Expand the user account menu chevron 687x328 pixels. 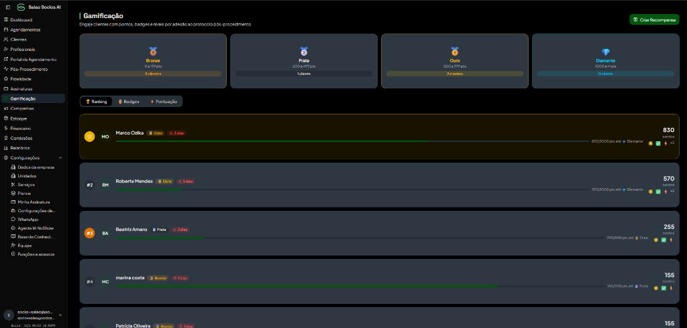pos(60,315)
